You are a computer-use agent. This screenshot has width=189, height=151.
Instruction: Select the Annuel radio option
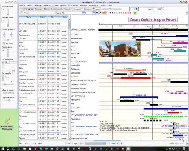93,9
